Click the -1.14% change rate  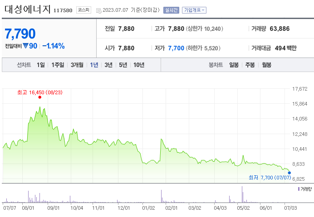(x=54, y=46)
